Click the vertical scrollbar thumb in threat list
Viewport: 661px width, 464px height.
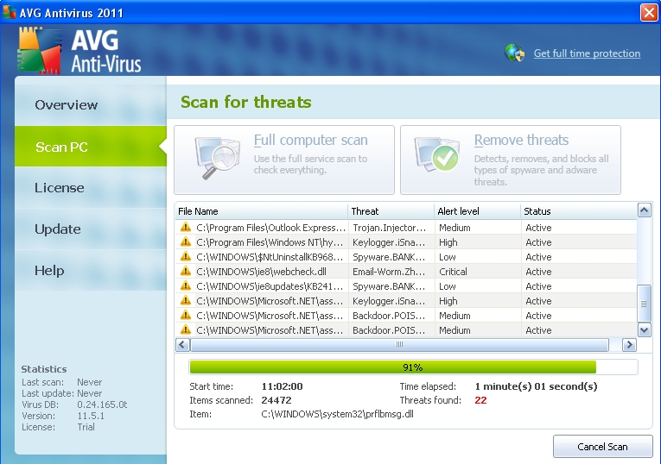pyautogui.click(x=644, y=303)
